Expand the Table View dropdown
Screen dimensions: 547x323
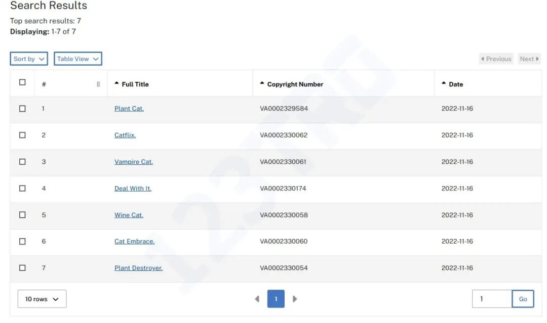pos(77,59)
